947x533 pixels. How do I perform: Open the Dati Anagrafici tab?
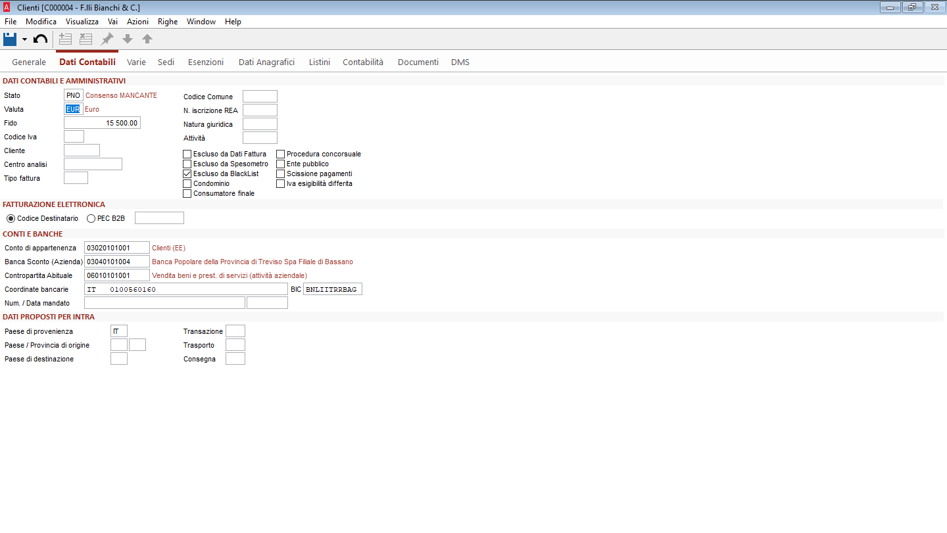[266, 62]
